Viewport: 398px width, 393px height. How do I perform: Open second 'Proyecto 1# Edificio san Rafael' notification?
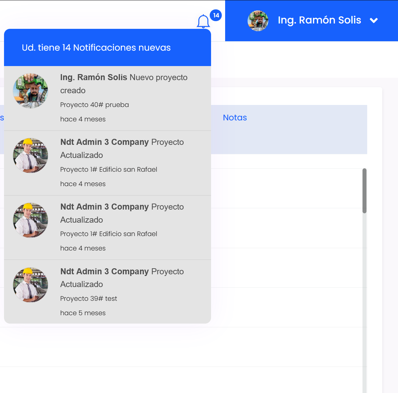[109, 234]
